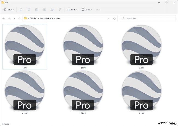The image size is (178, 126).
Task: Go back with the left arrow
Action: coord(4,18)
